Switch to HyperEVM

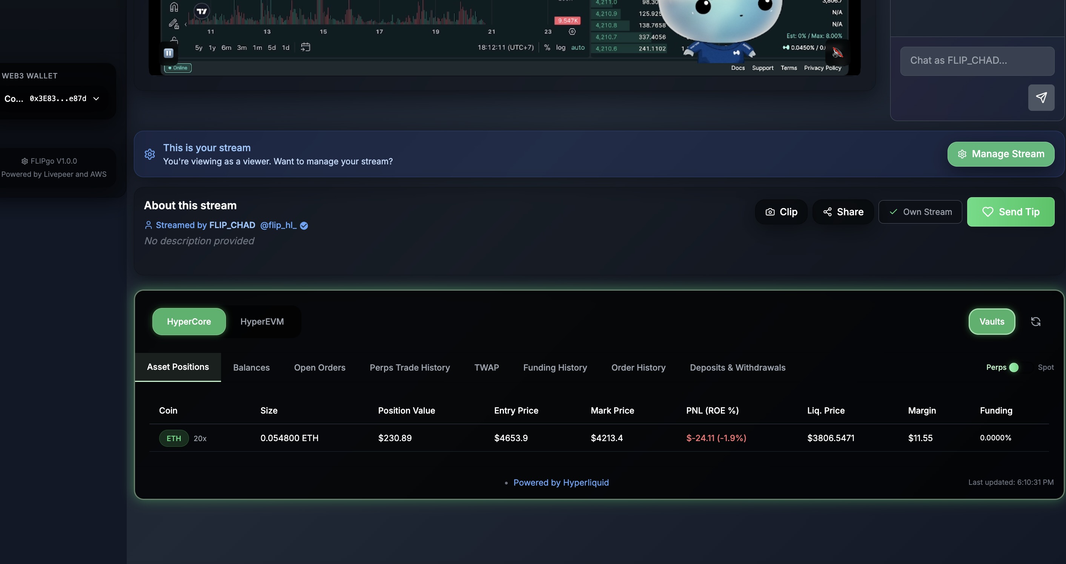point(262,321)
